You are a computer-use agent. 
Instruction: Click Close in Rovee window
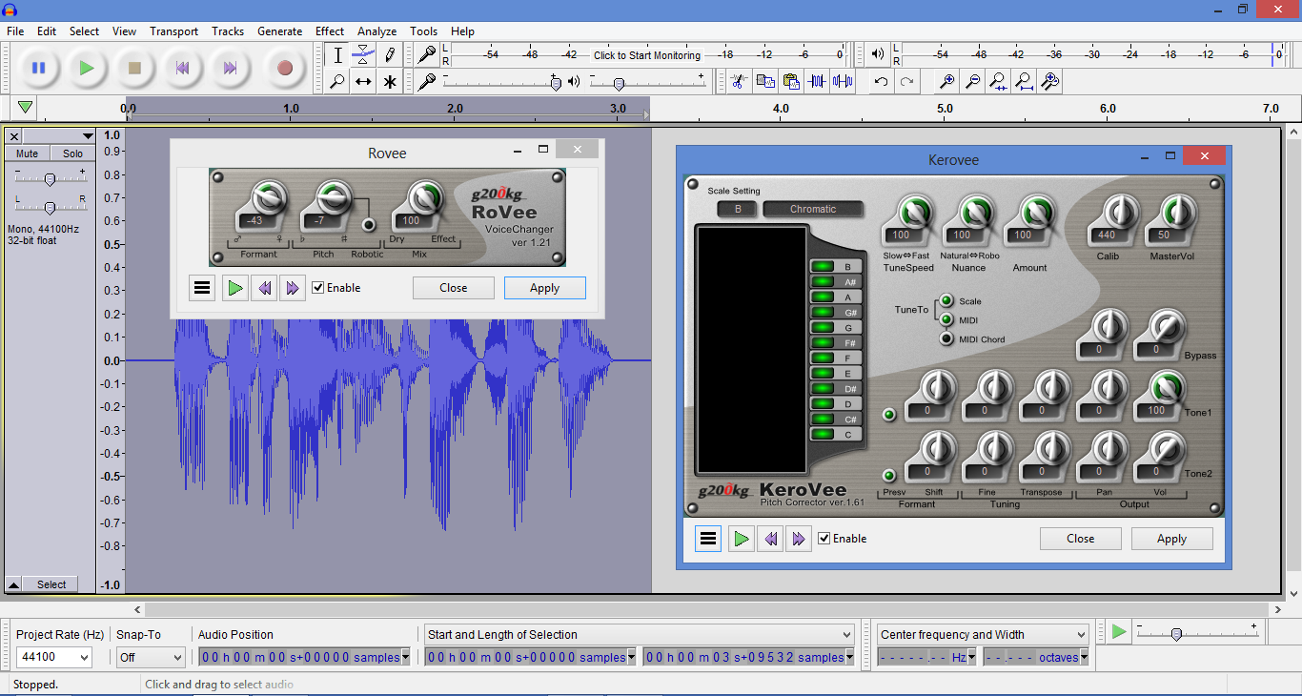tap(454, 288)
